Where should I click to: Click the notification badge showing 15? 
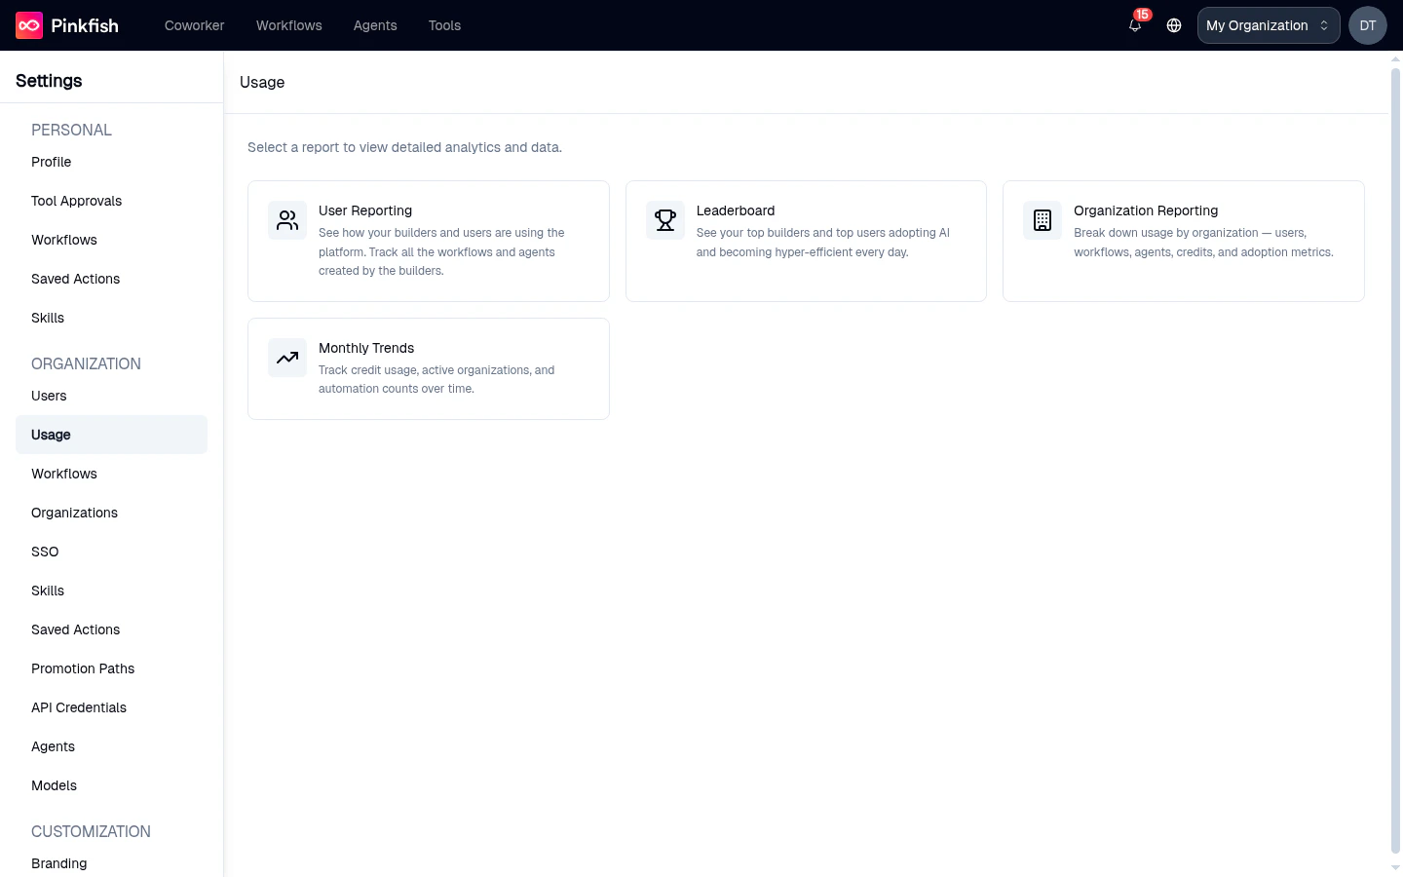1143,15
